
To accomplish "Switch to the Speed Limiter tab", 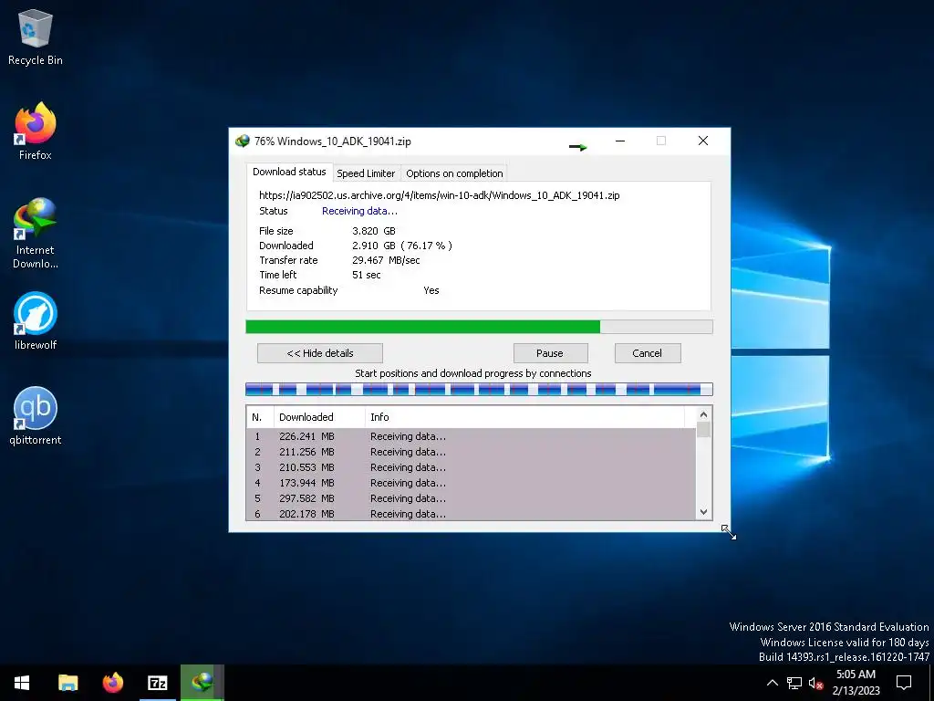I will tap(366, 173).
